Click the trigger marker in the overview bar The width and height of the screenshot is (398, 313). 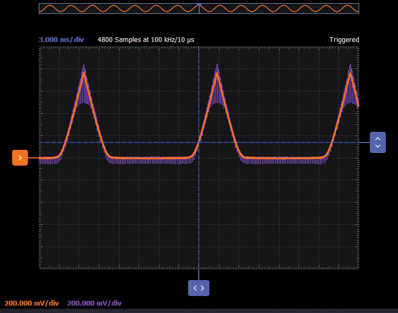199,5
